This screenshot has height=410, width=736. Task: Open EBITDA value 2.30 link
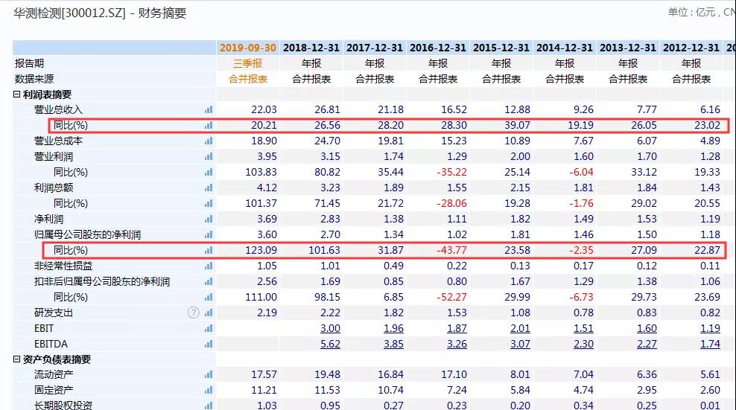click(583, 344)
